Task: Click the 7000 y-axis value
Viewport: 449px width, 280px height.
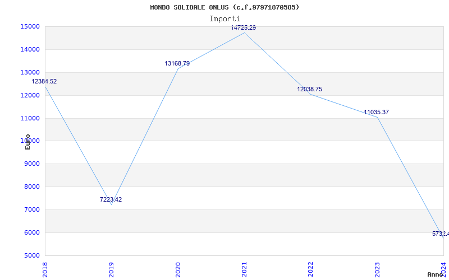Action: 31,209
